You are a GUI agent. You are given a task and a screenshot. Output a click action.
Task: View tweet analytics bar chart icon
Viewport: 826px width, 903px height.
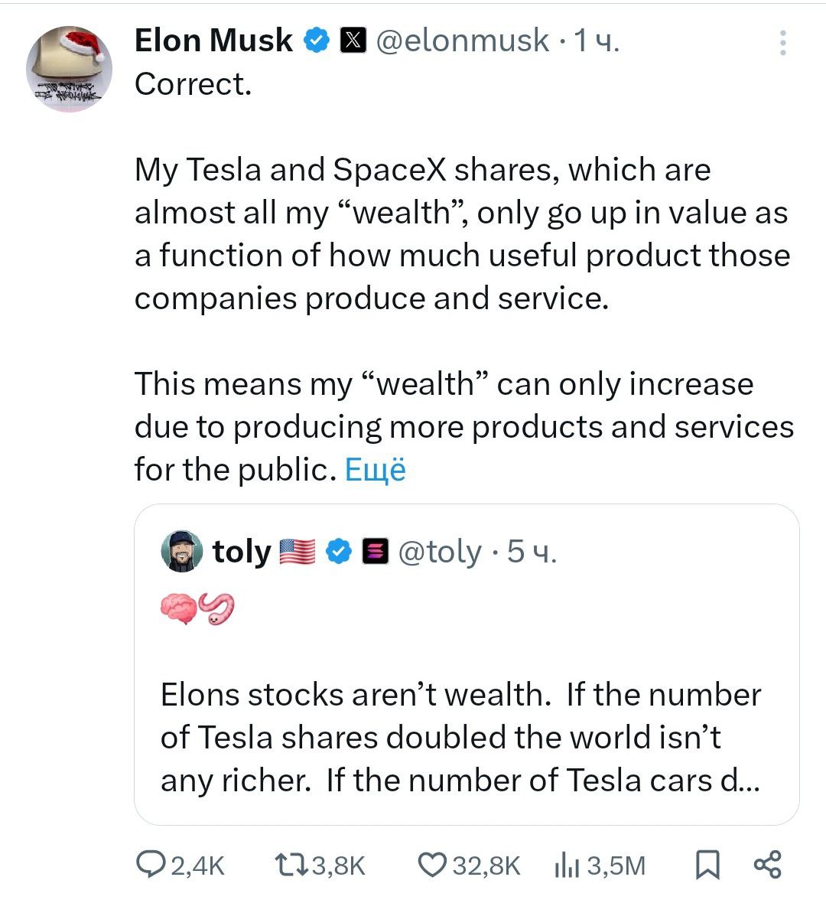[x=564, y=865]
